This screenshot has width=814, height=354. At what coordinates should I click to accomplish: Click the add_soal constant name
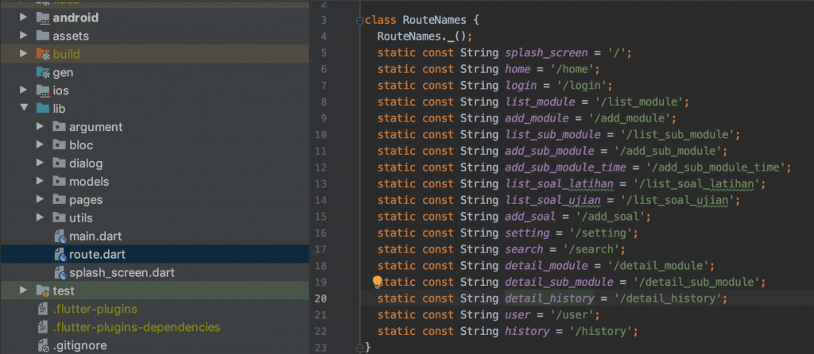click(x=530, y=216)
